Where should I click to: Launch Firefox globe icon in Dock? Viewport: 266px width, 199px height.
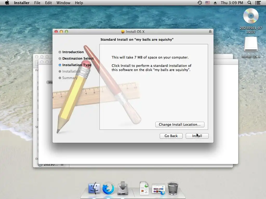tap(108, 188)
